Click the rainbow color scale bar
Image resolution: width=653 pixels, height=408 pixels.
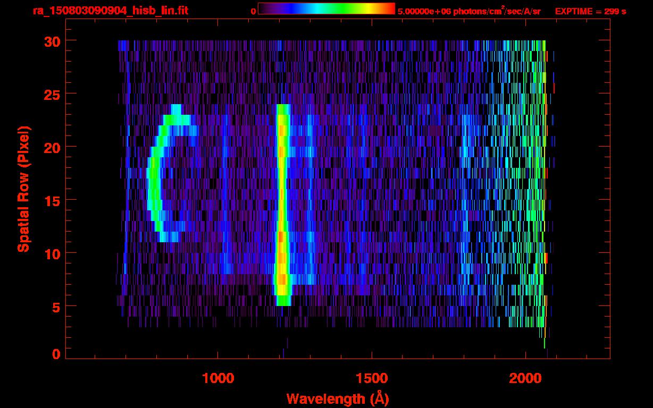tap(326, 8)
